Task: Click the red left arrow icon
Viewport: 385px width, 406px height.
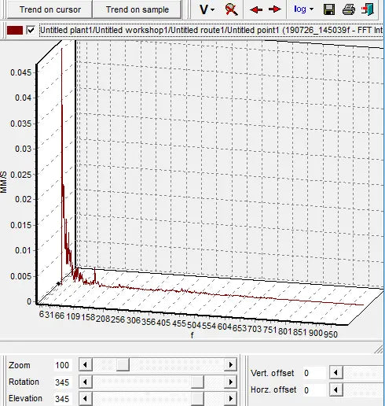Action: tap(256, 9)
